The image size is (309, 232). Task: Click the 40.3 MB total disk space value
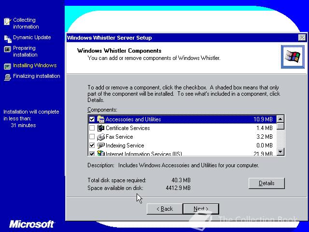click(181, 180)
